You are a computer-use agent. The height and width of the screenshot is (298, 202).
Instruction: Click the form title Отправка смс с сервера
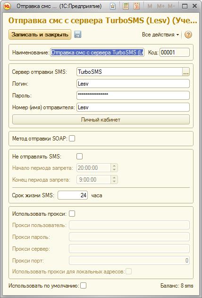click(103, 20)
